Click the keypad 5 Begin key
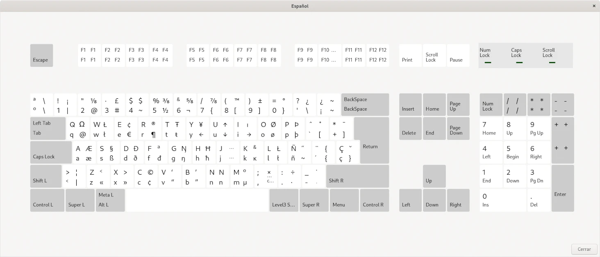Screen dimensions: 600x257 (x=514, y=152)
